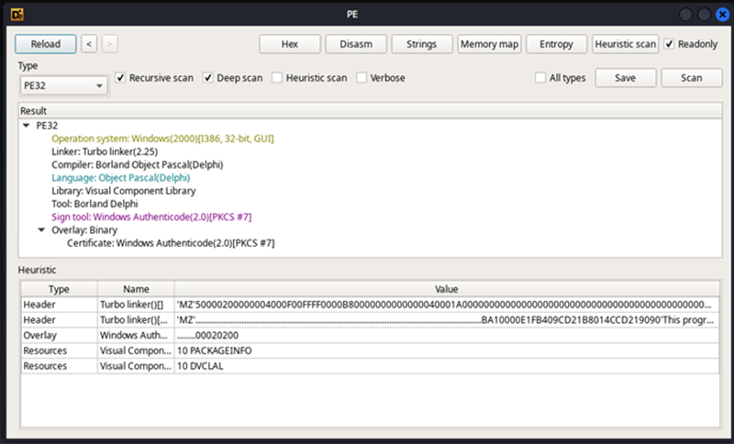Click the Name column header
This screenshot has width=734, height=444.
tap(136, 289)
